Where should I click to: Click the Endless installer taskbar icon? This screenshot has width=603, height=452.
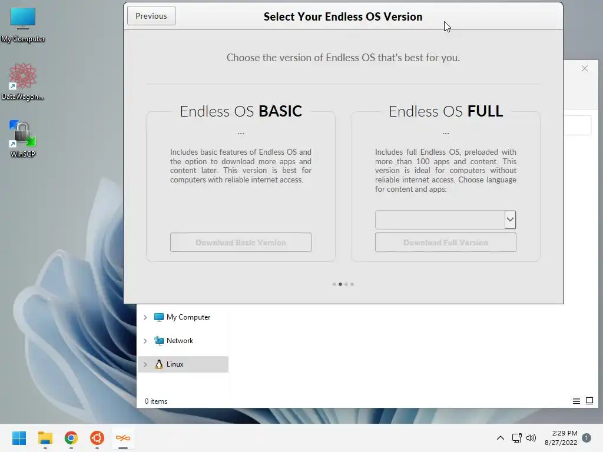(123, 438)
